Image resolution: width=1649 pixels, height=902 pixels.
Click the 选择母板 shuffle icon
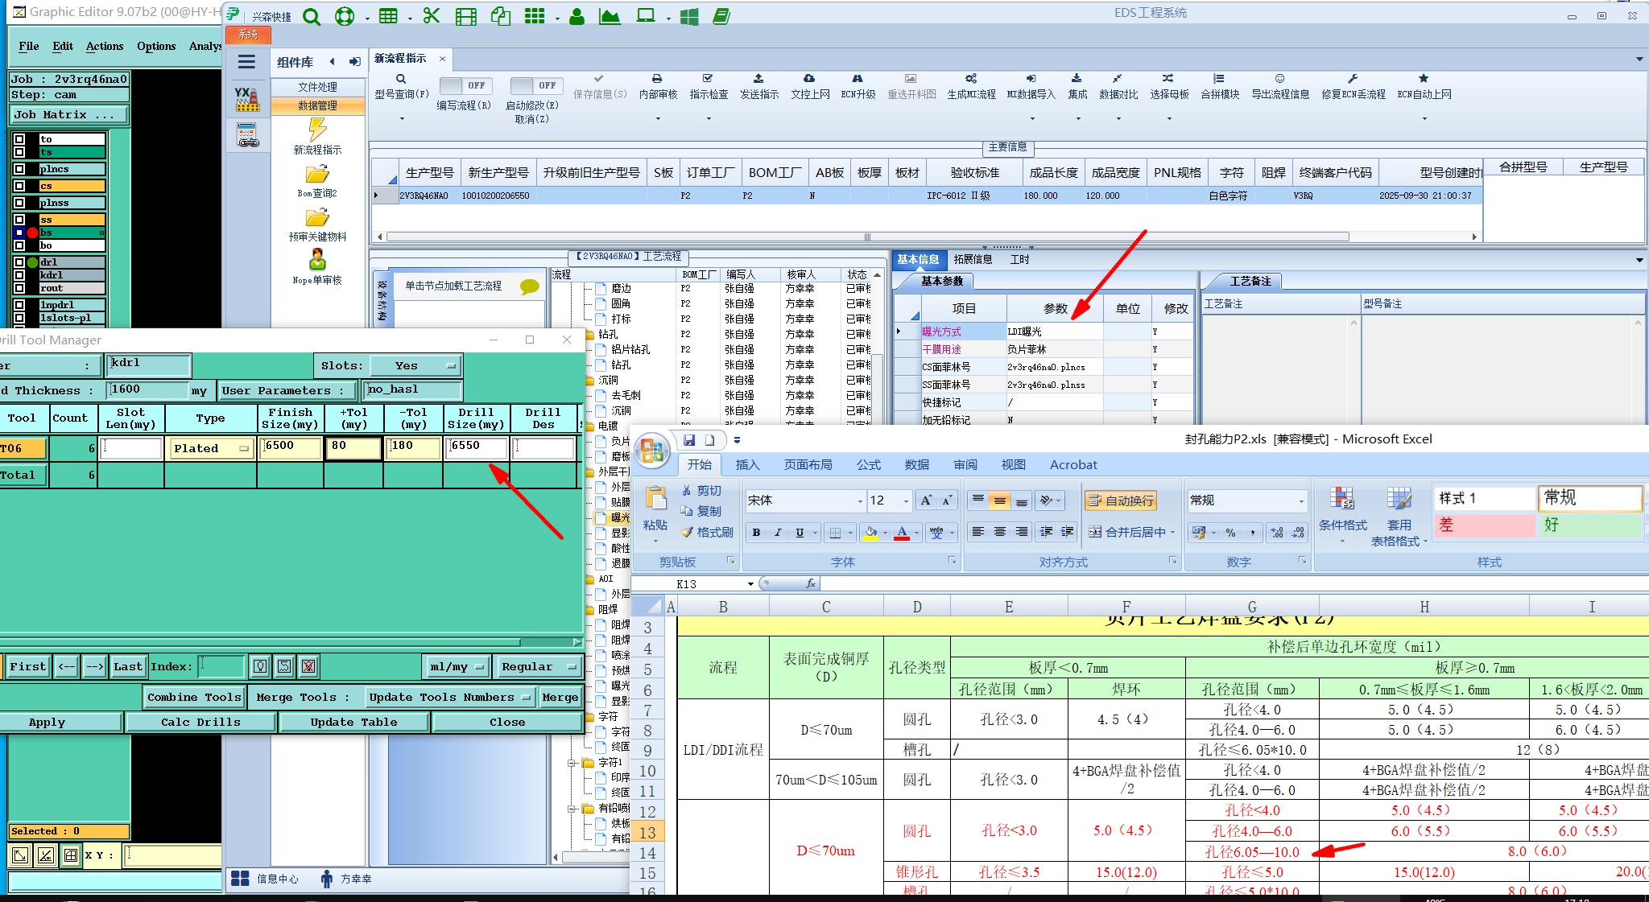pyautogui.click(x=1168, y=79)
